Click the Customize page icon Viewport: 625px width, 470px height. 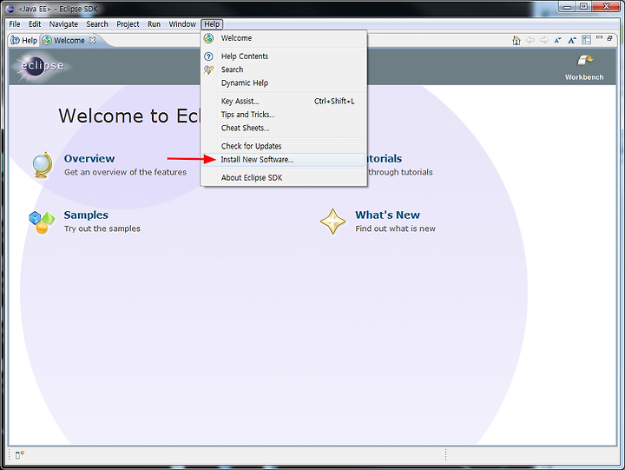(586, 40)
